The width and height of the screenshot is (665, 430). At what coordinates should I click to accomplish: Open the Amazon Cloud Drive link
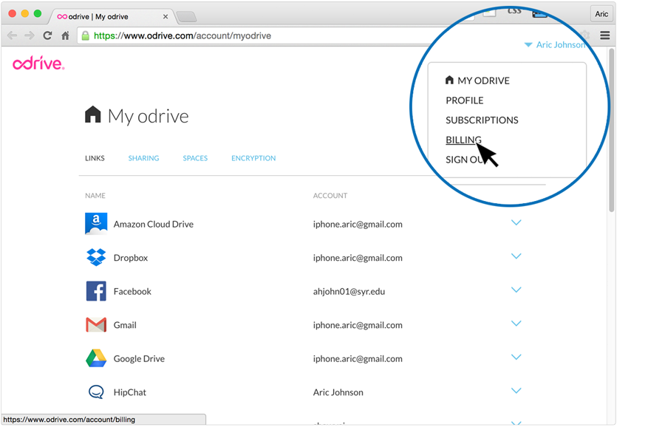pos(154,224)
